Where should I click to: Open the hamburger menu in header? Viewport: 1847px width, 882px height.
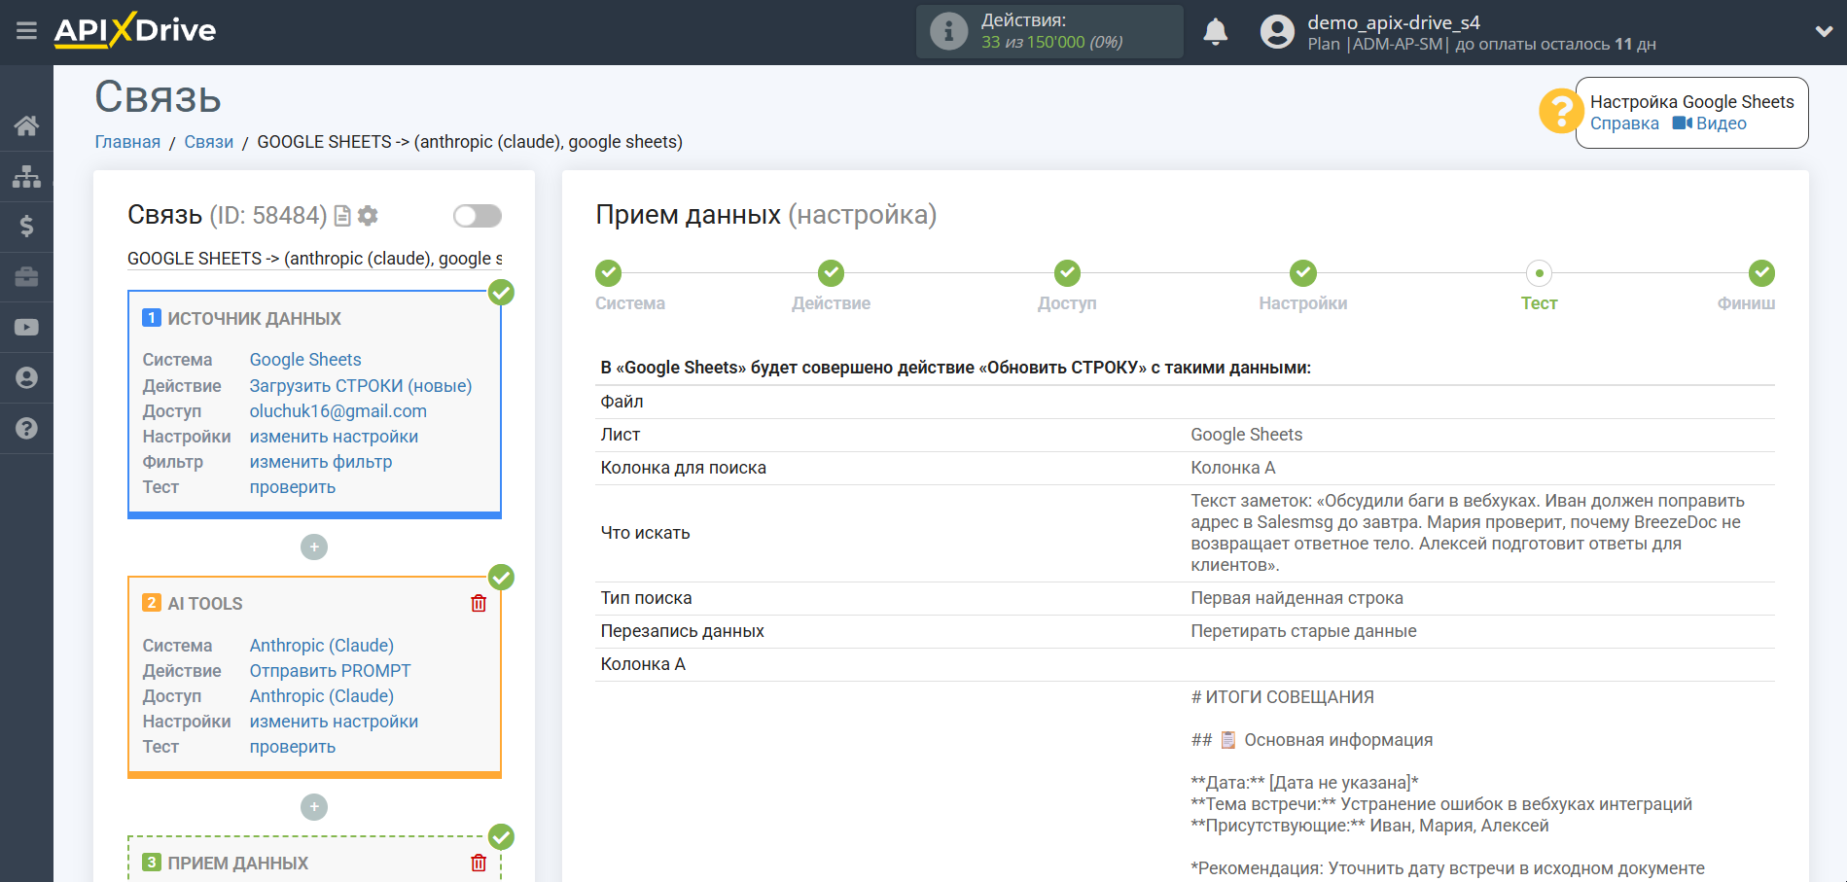(x=26, y=31)
